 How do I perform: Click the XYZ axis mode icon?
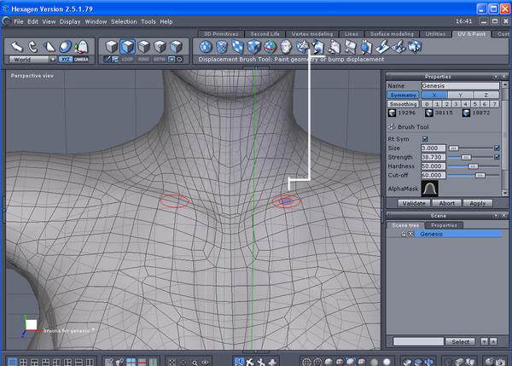click(x=67, y=60)
